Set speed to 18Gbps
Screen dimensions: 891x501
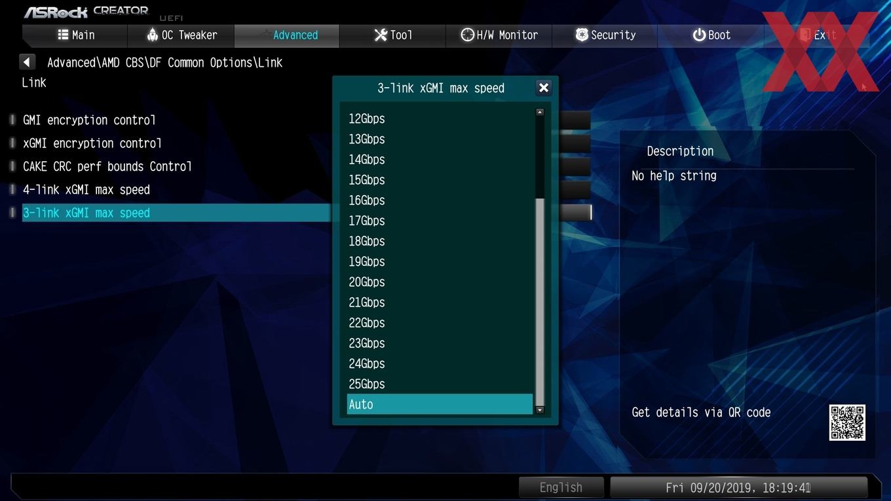pyautogui.click(x=440, y=241)
